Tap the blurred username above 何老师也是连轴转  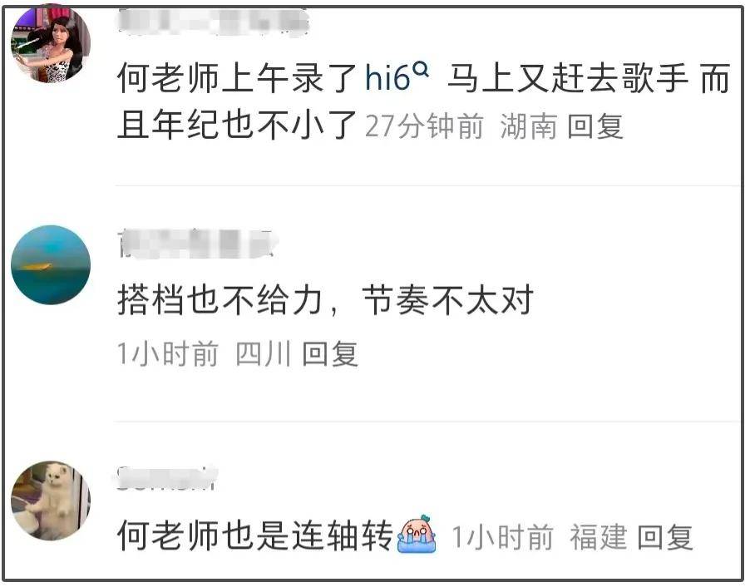click(167, 478)
